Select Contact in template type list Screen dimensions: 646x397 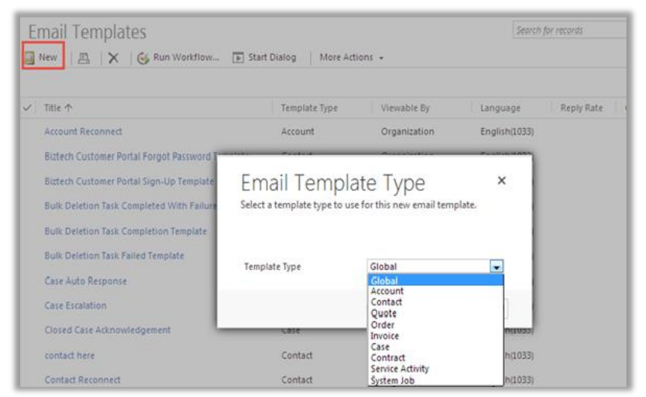point(435,302)
